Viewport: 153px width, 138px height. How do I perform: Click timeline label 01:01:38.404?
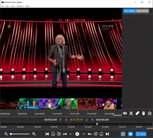click(x=57, y=114)
